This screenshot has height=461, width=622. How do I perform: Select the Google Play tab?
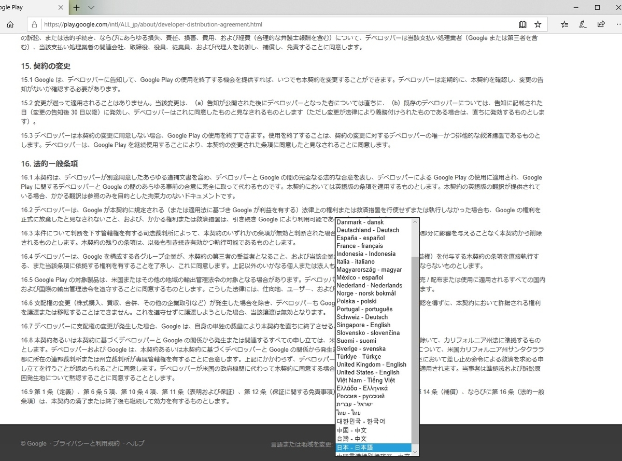34,8
